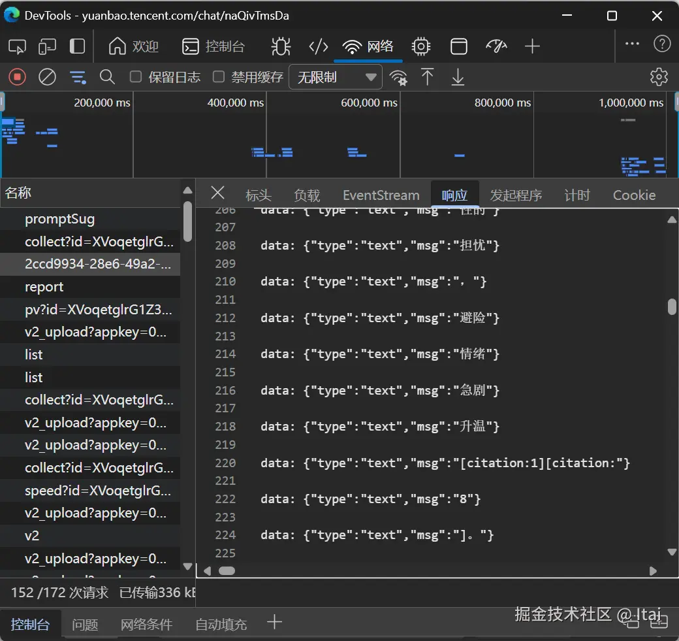This screenshot has width=679, height=641.
Task: Expand the three-dot customize menu
Action: tap(632, 44)
